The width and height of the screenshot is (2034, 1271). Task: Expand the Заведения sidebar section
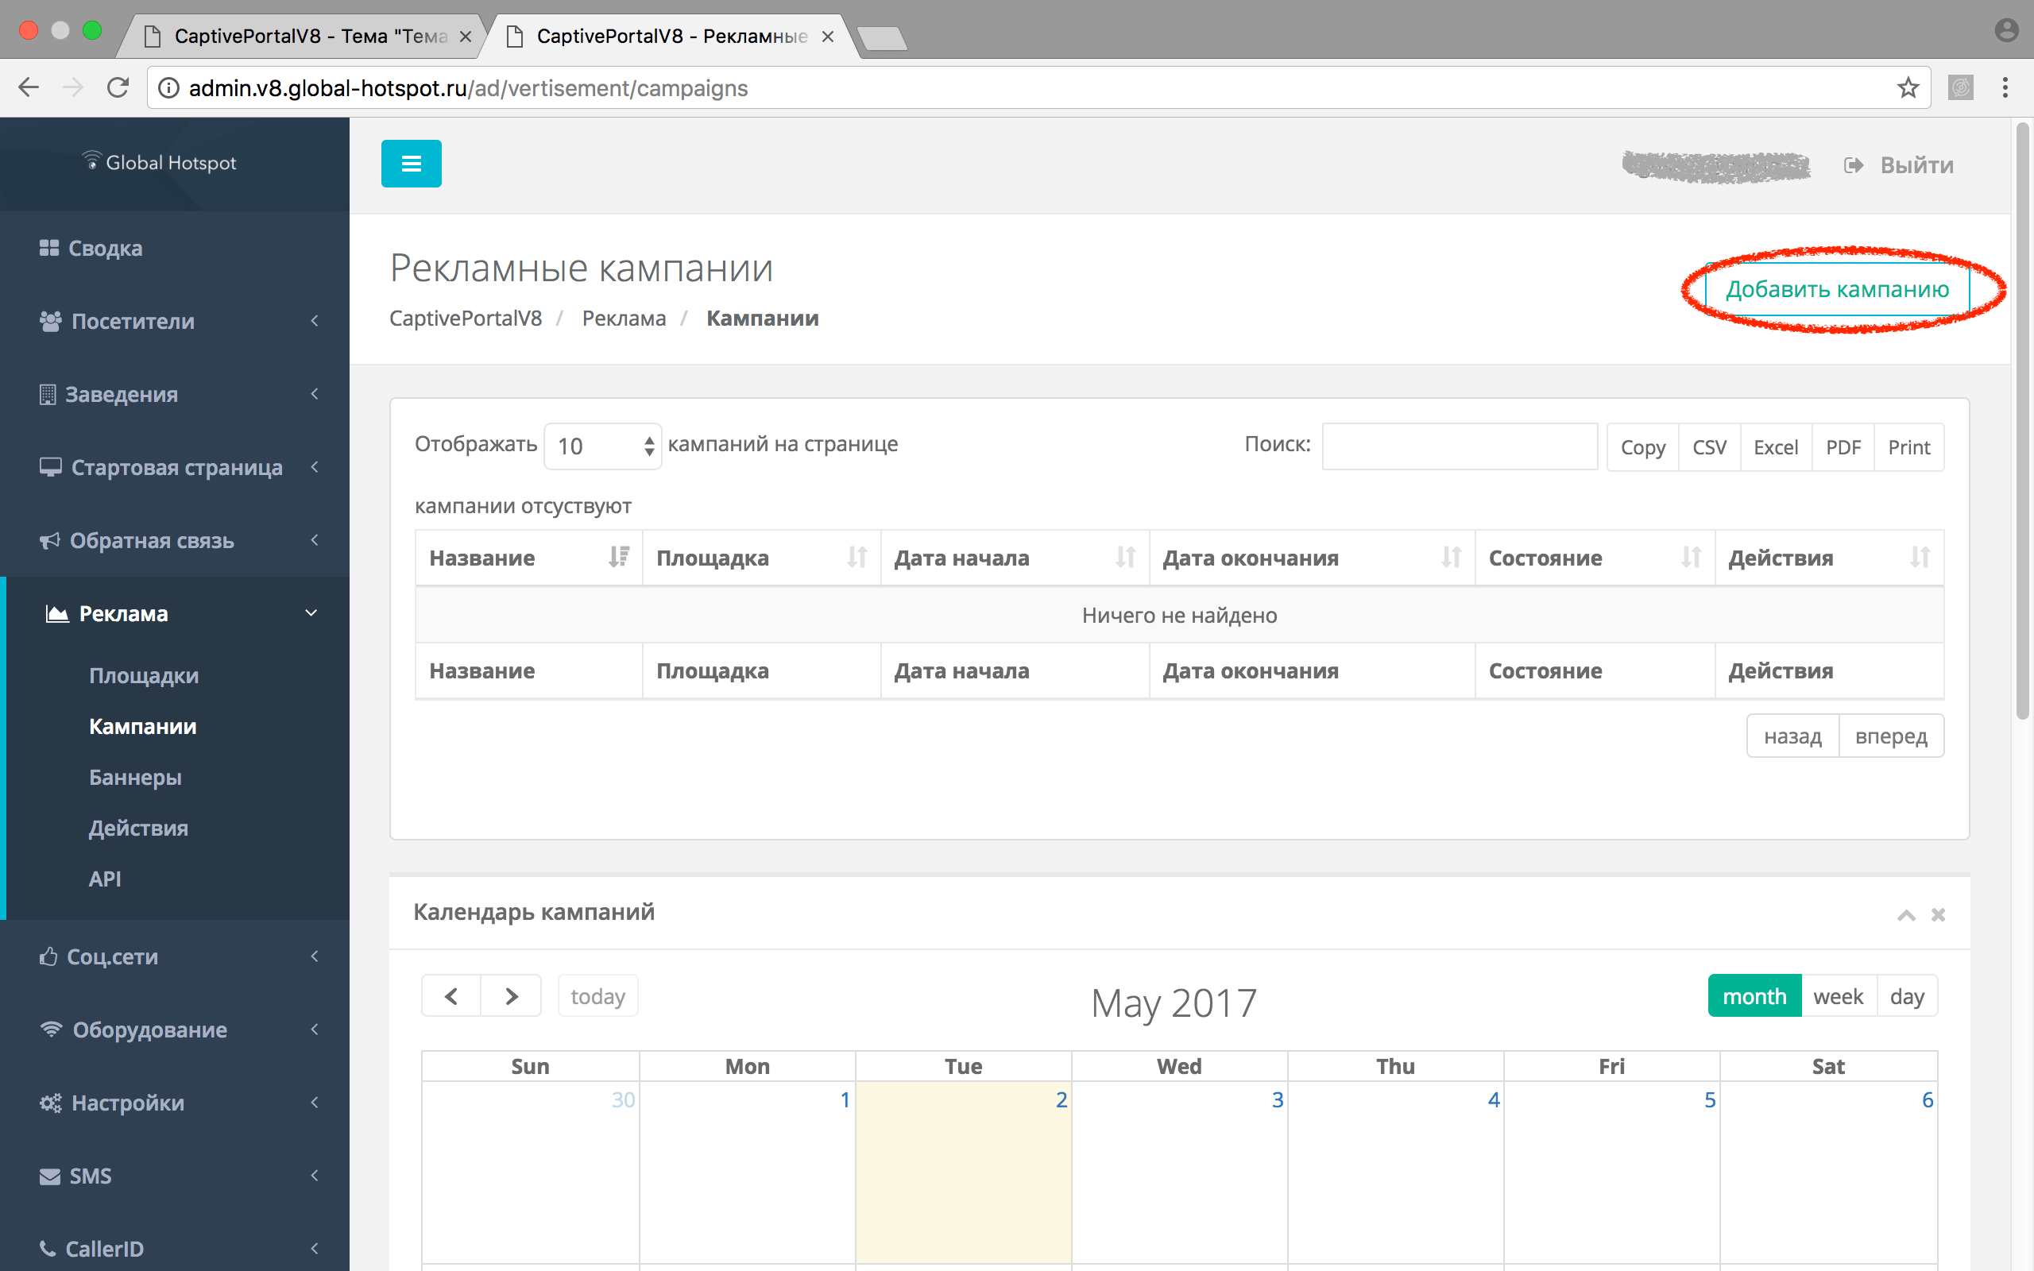(x=174, y=394)
